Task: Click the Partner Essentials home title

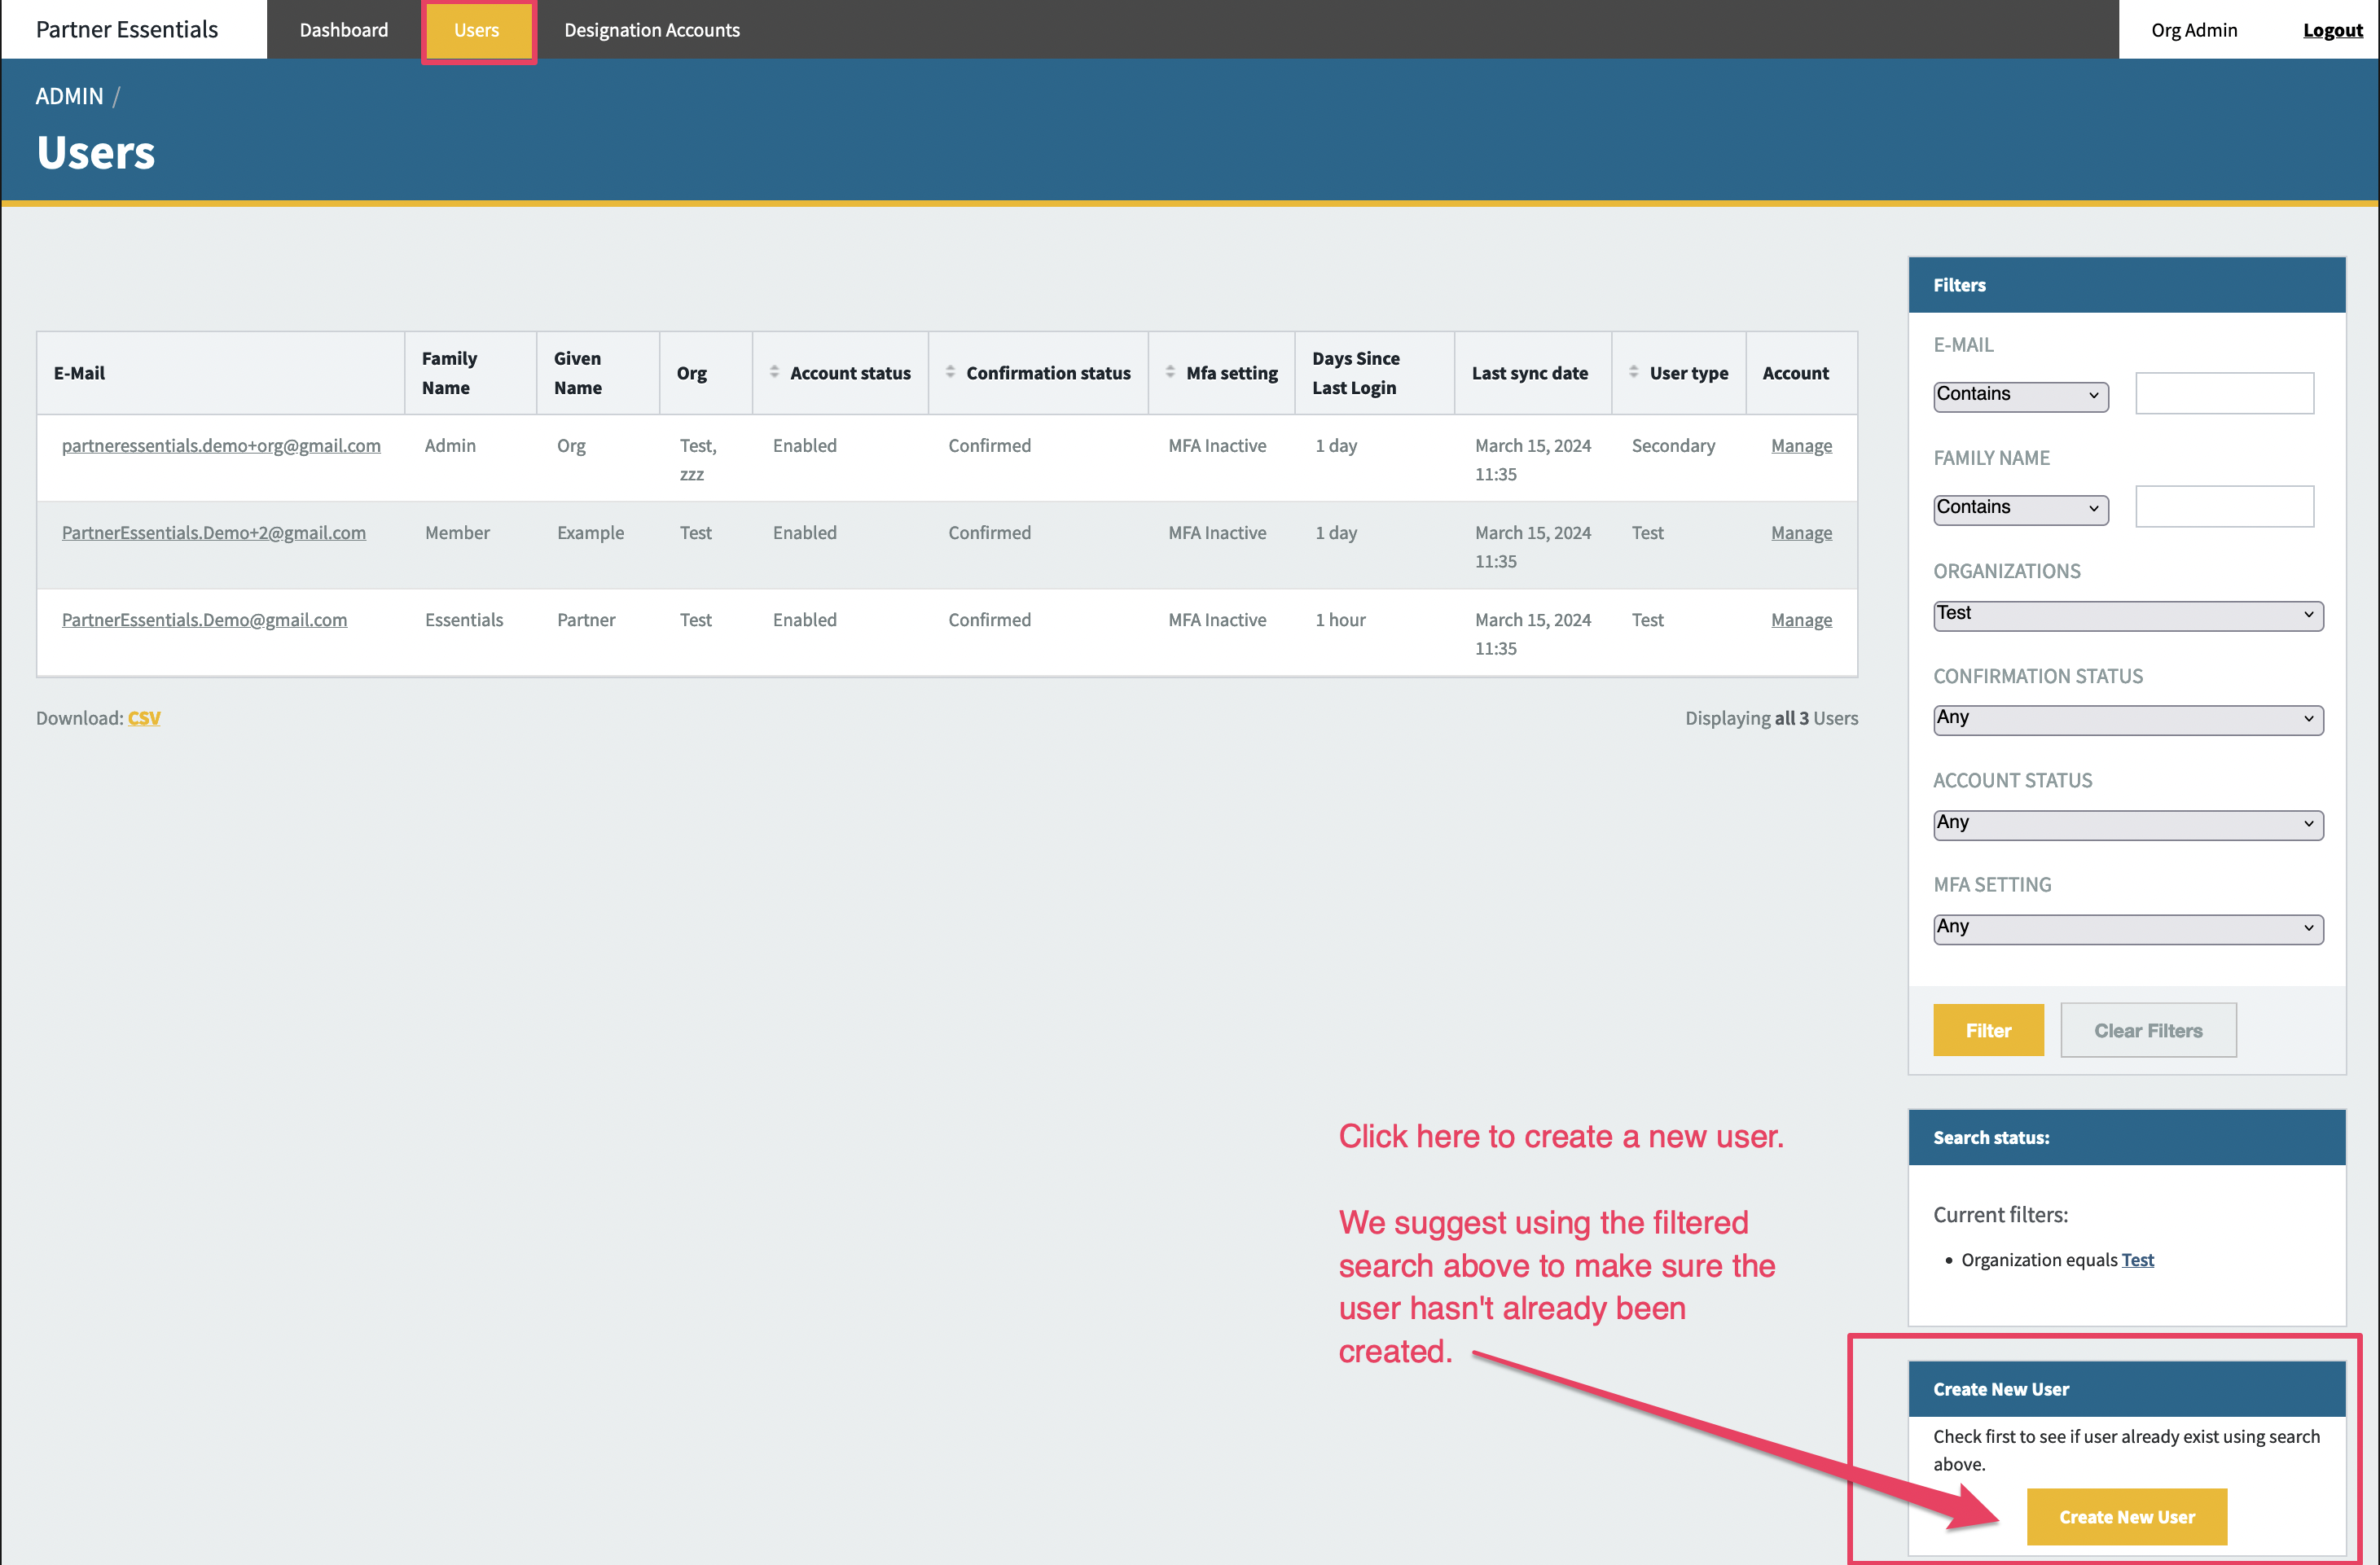Action: coord(127,30)
